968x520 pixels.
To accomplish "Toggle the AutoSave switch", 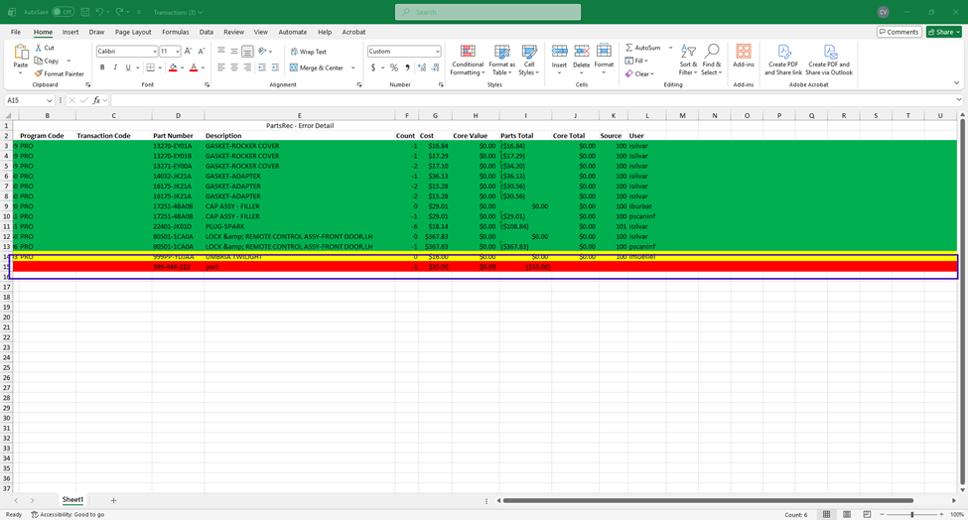I will 63,12.
